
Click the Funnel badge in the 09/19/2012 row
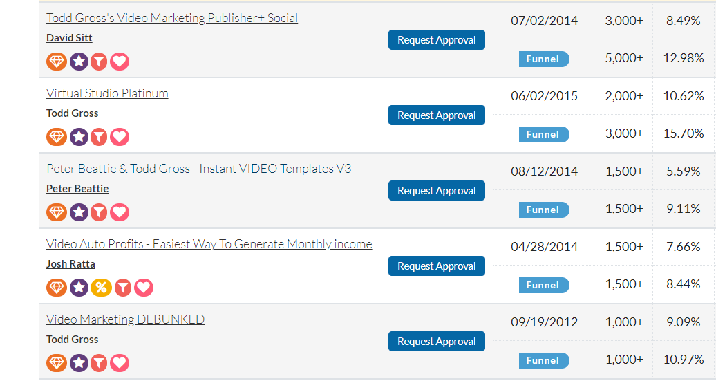pyautogui.click(x=544, y=360)
